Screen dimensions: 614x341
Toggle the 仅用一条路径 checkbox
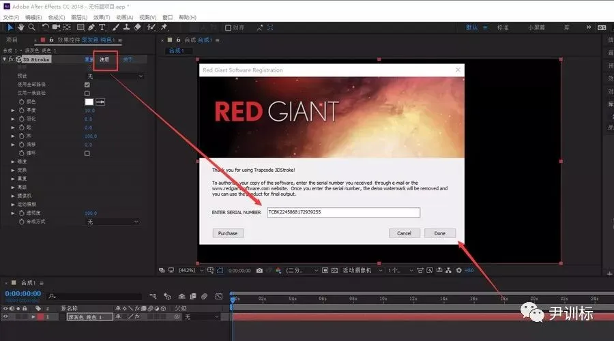[x=87, y=93]
